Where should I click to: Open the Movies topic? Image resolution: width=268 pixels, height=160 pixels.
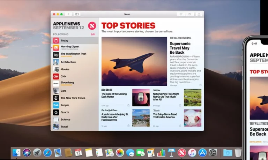click(x=75, y=69)
